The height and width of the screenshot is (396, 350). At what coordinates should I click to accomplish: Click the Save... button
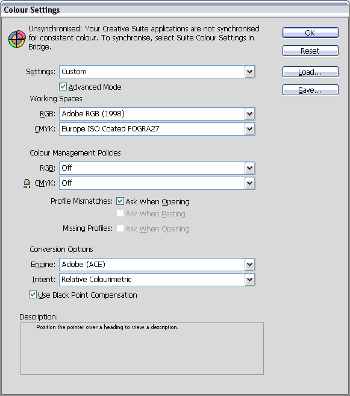click(310, 90)
